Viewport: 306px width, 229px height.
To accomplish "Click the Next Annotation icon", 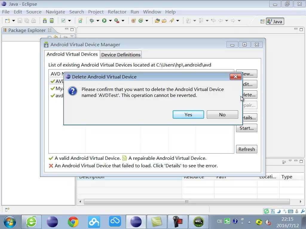I will pos(188,21).
